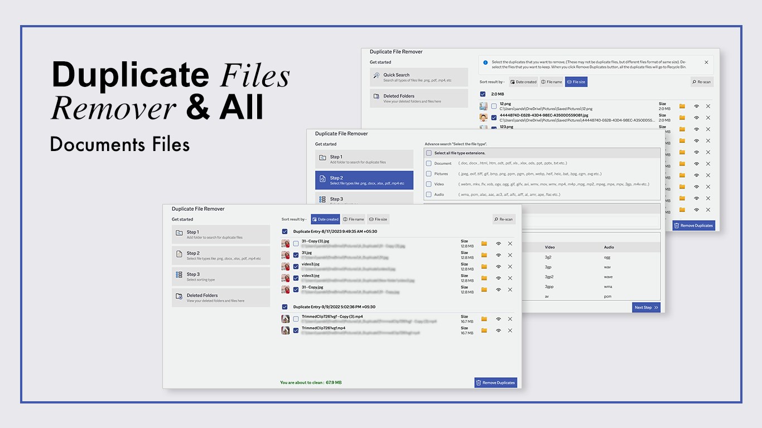Screen dimensions: 762x428
Task: Uncheck Duplicate Entry-8/17/2023 group checkbox
Action: click(285, 231)
